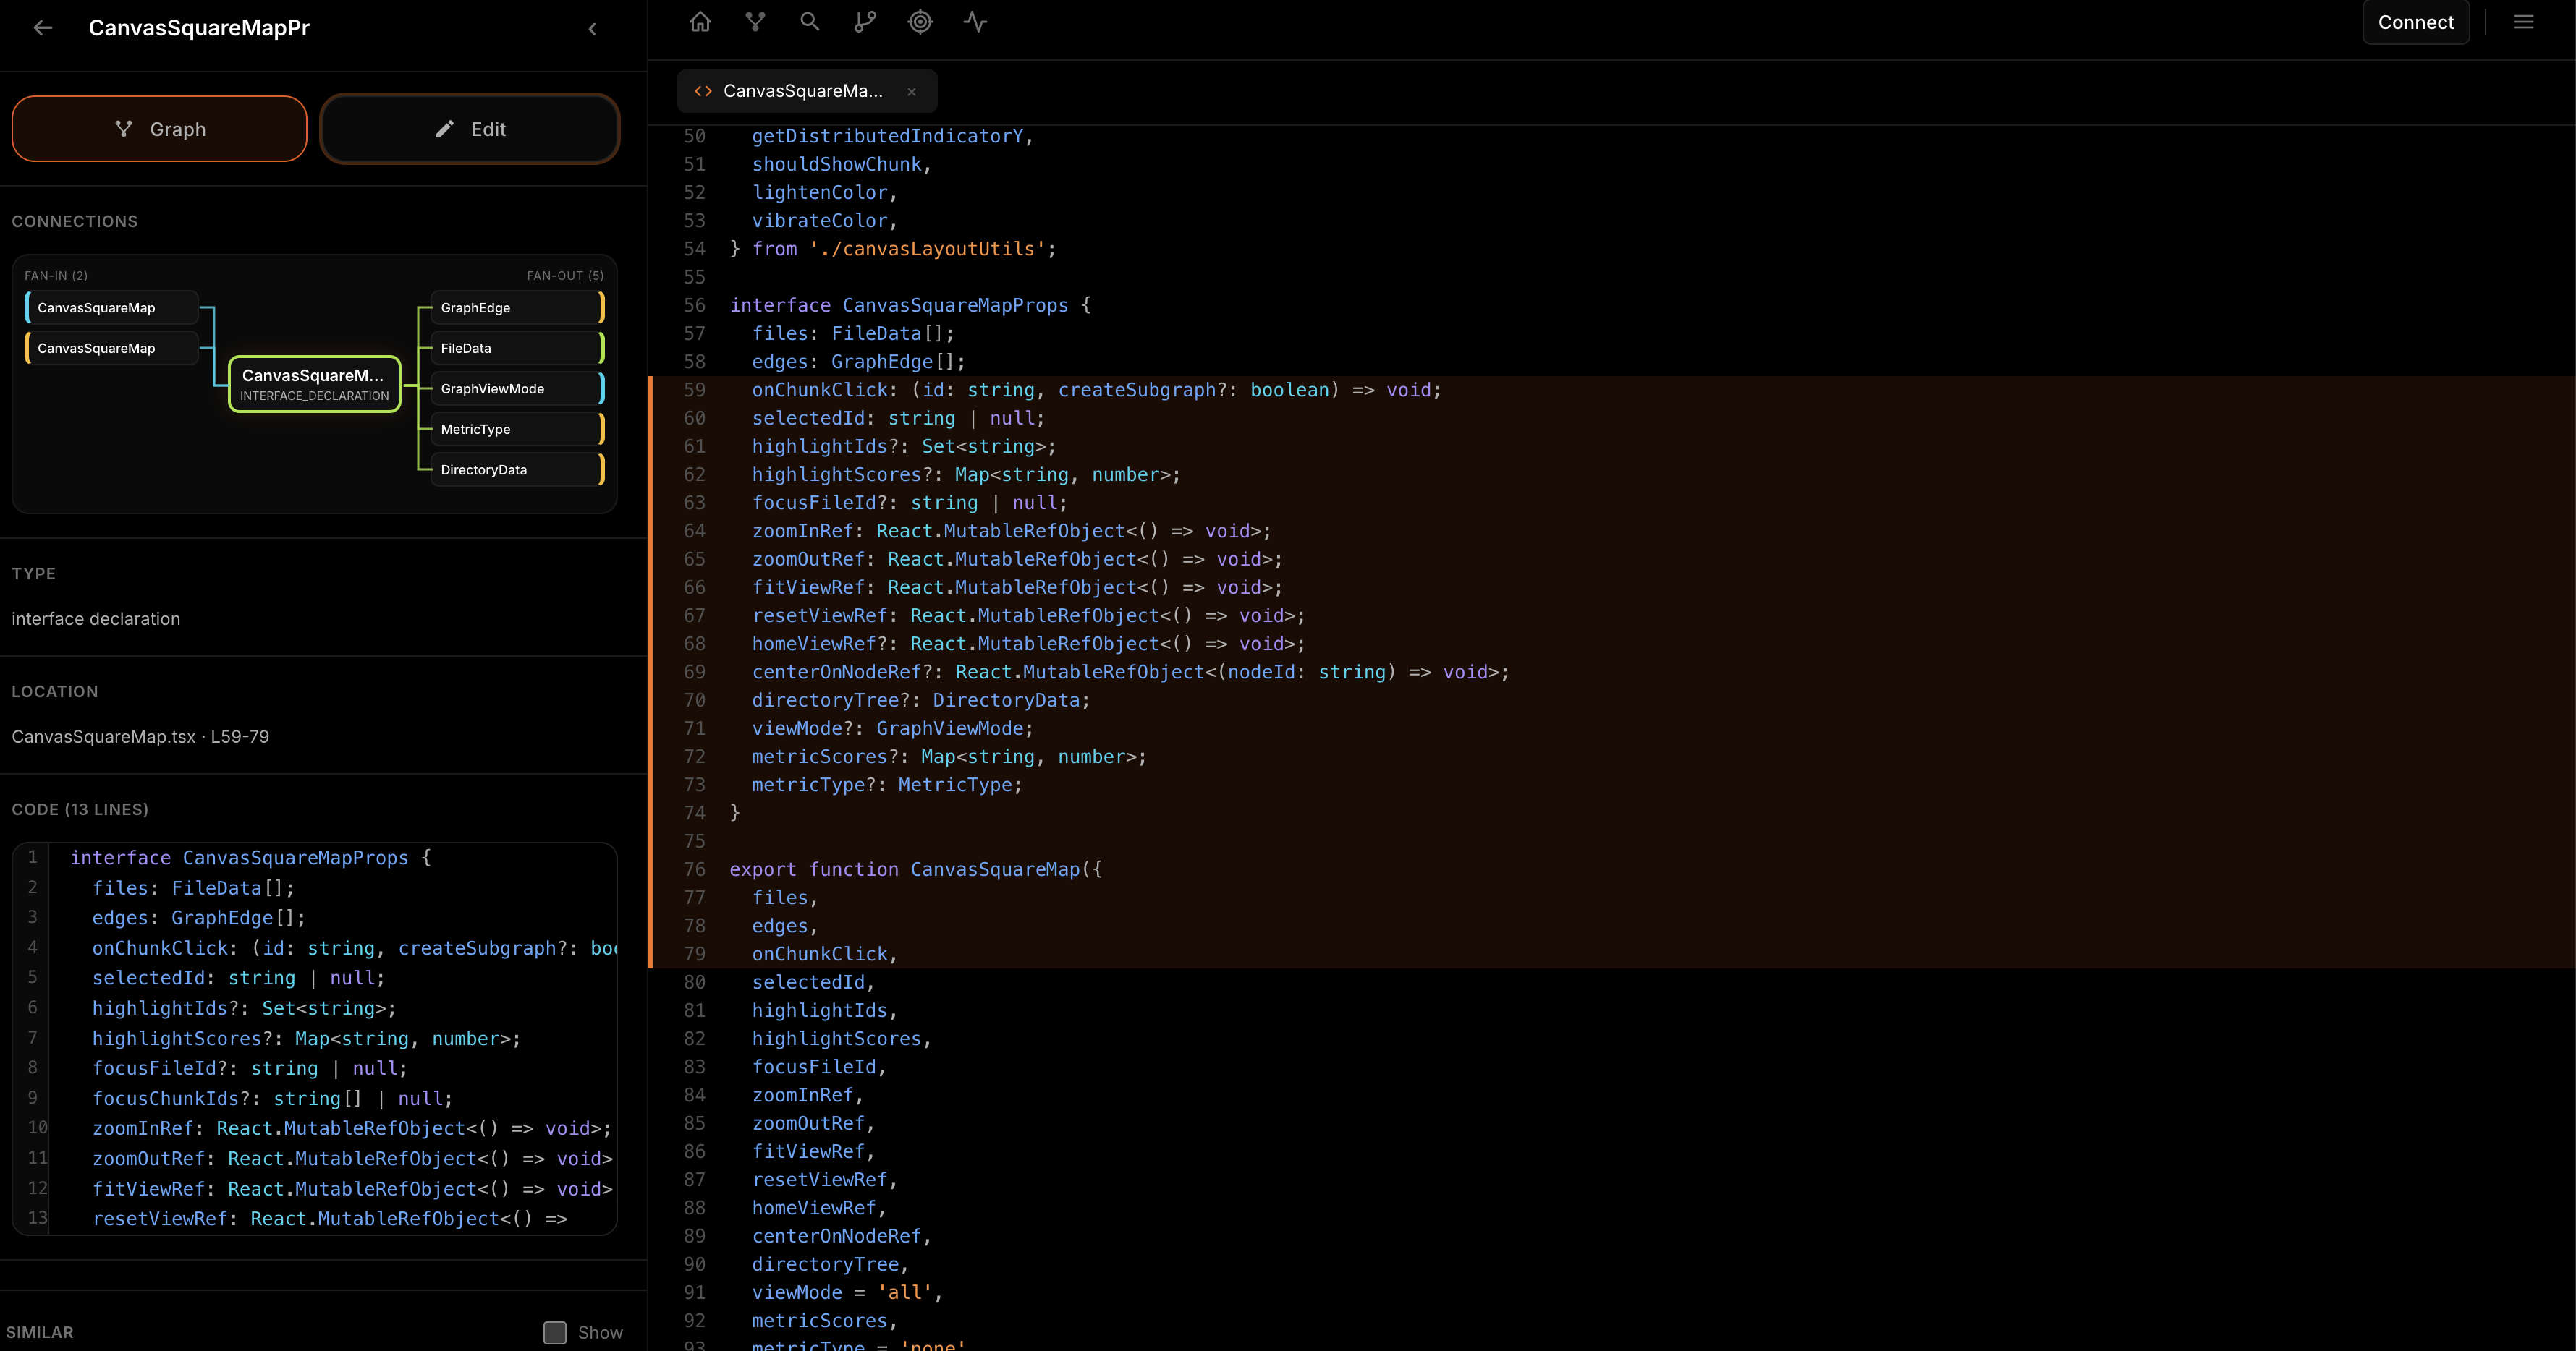Click the home icon in top toolbar

(x=700, y=22)
